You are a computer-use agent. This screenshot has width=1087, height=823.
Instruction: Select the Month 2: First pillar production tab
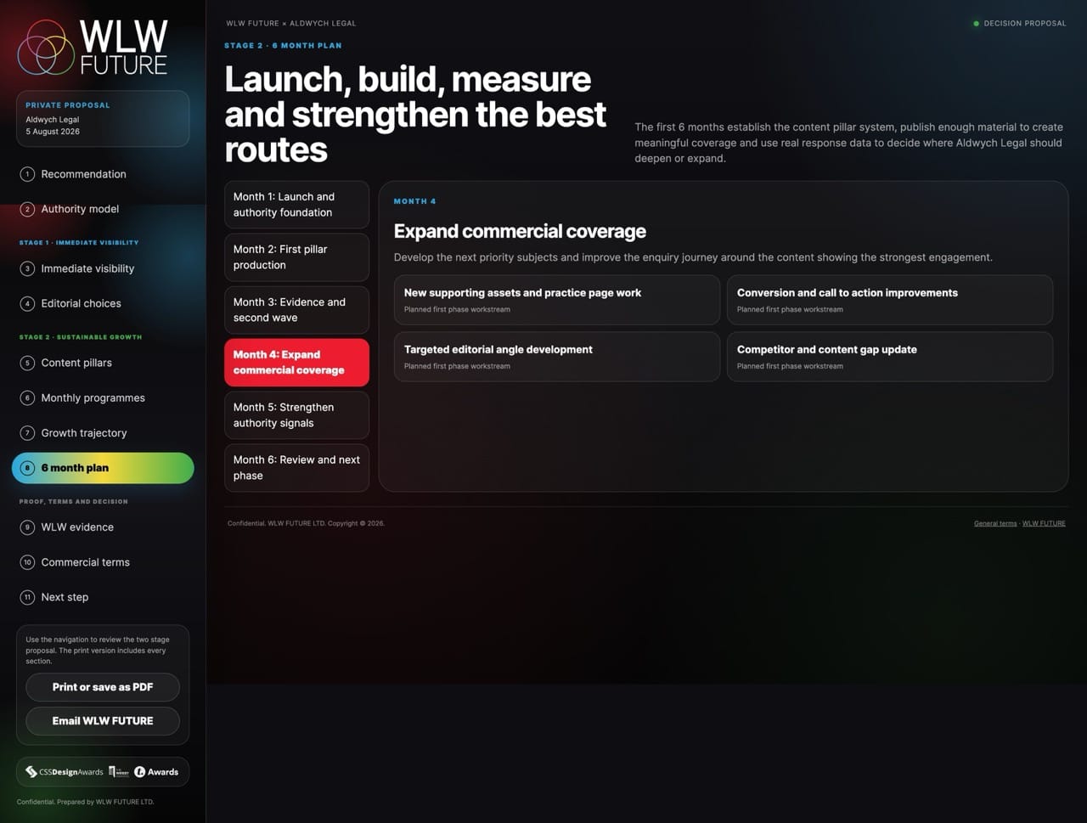tap(296, 257)
